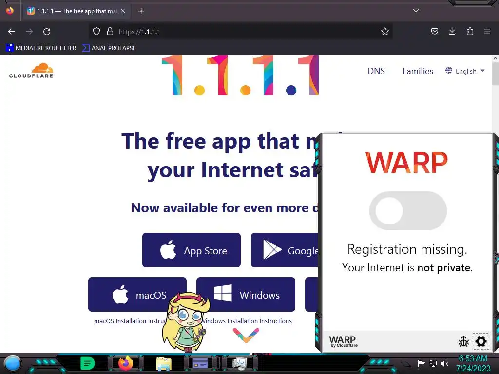
Task: Open the English language dropdown
Action: tap(465, 71)
